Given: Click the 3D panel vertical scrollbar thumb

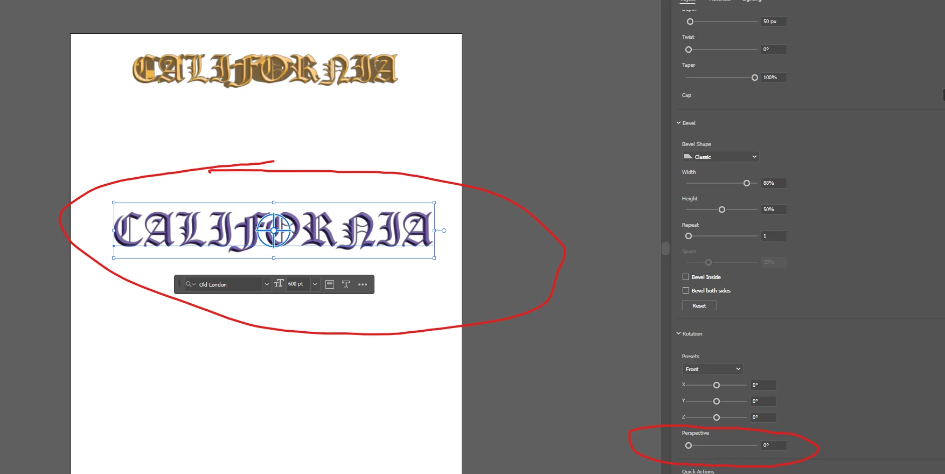Looking at the screenshot, I should tap(665, 248).
